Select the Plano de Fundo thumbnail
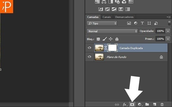 click(x=99, y=57)
